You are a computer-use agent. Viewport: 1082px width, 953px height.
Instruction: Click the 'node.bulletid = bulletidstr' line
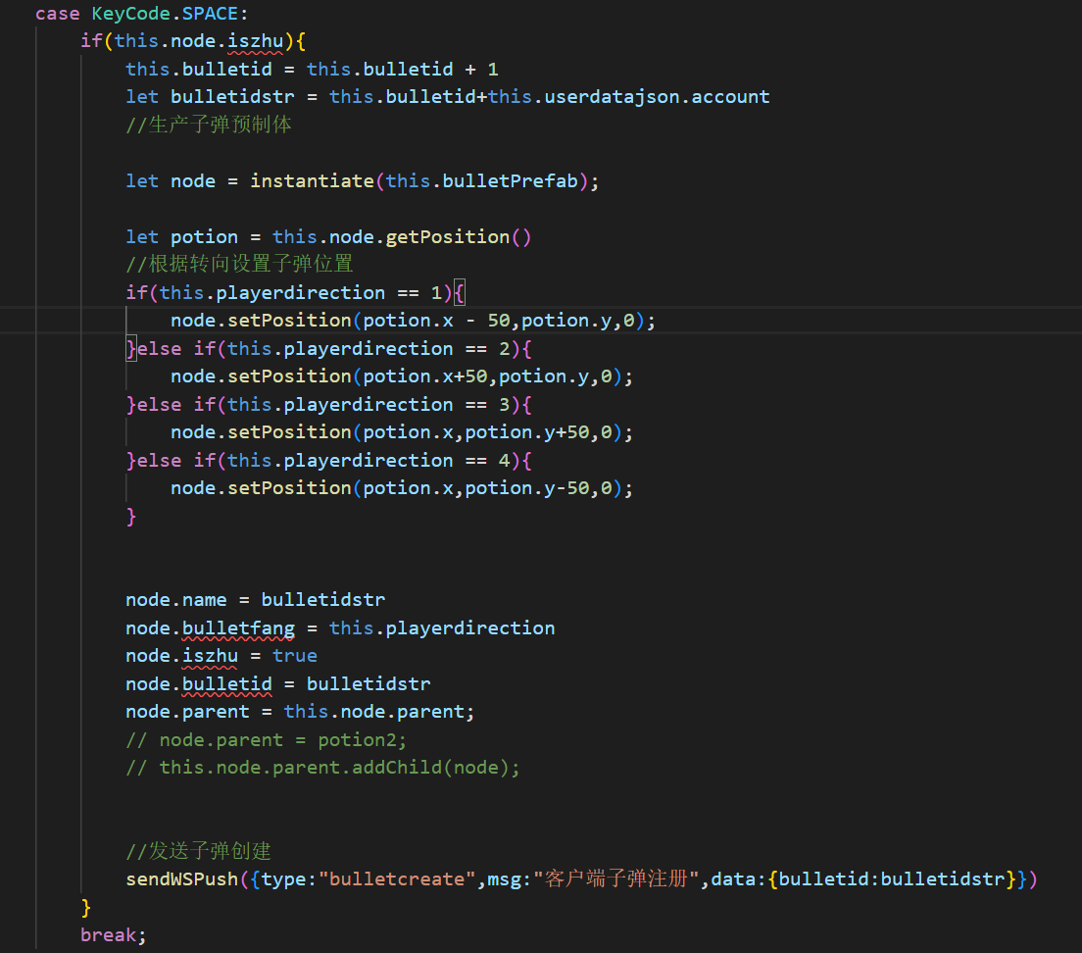pyautogui.click(x=278, y=684)
